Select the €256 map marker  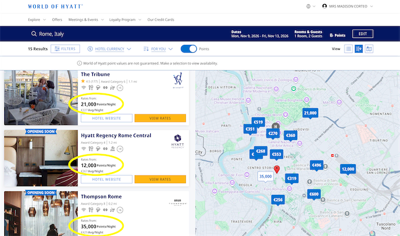pos(278,200)
